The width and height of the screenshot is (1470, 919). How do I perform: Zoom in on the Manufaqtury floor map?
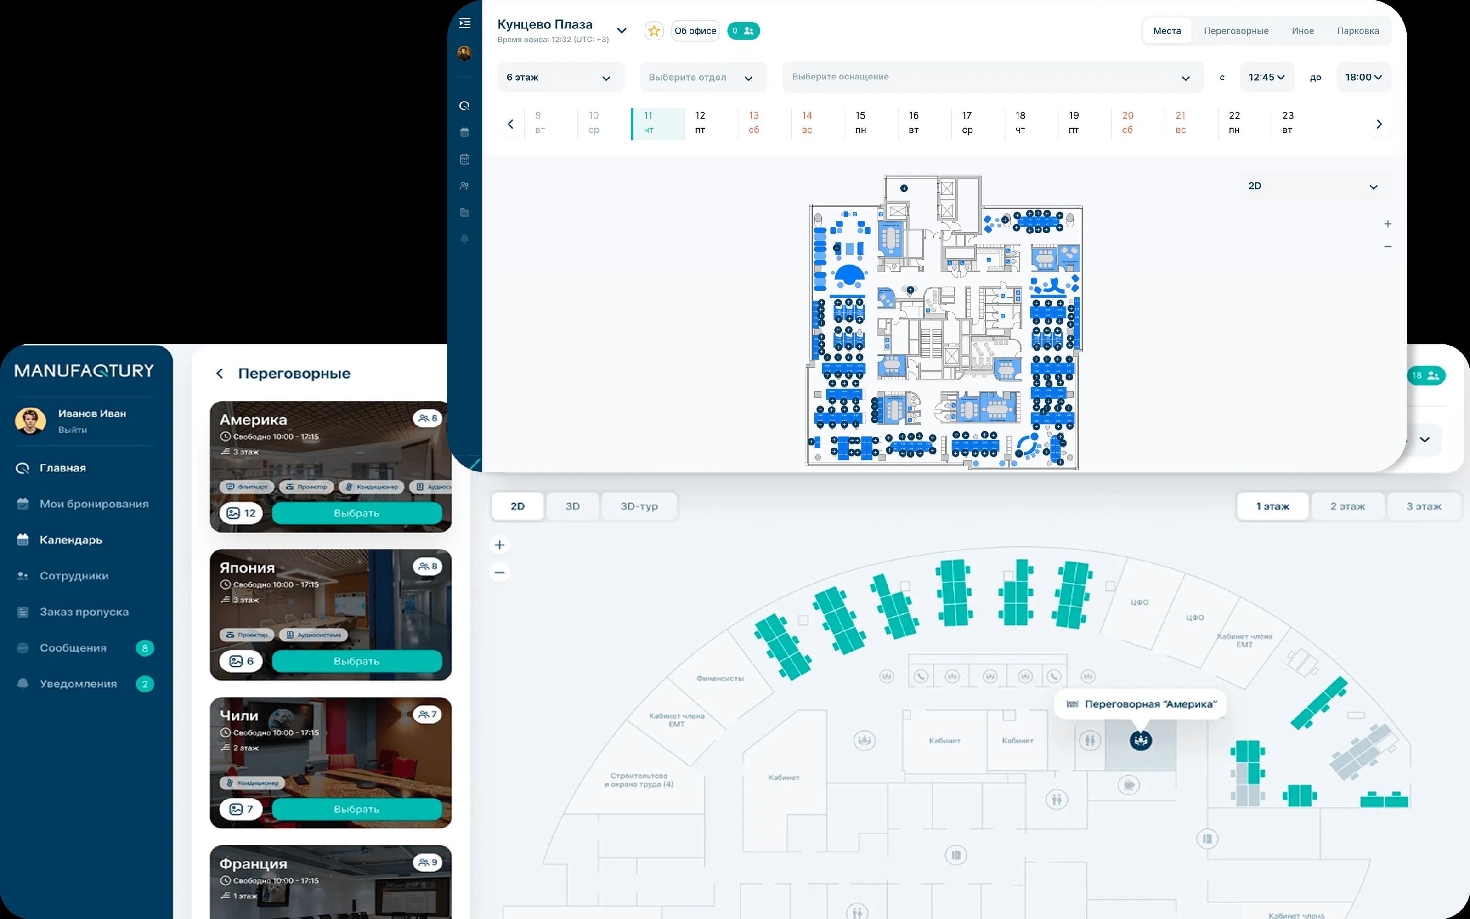[x=499, y=545]
